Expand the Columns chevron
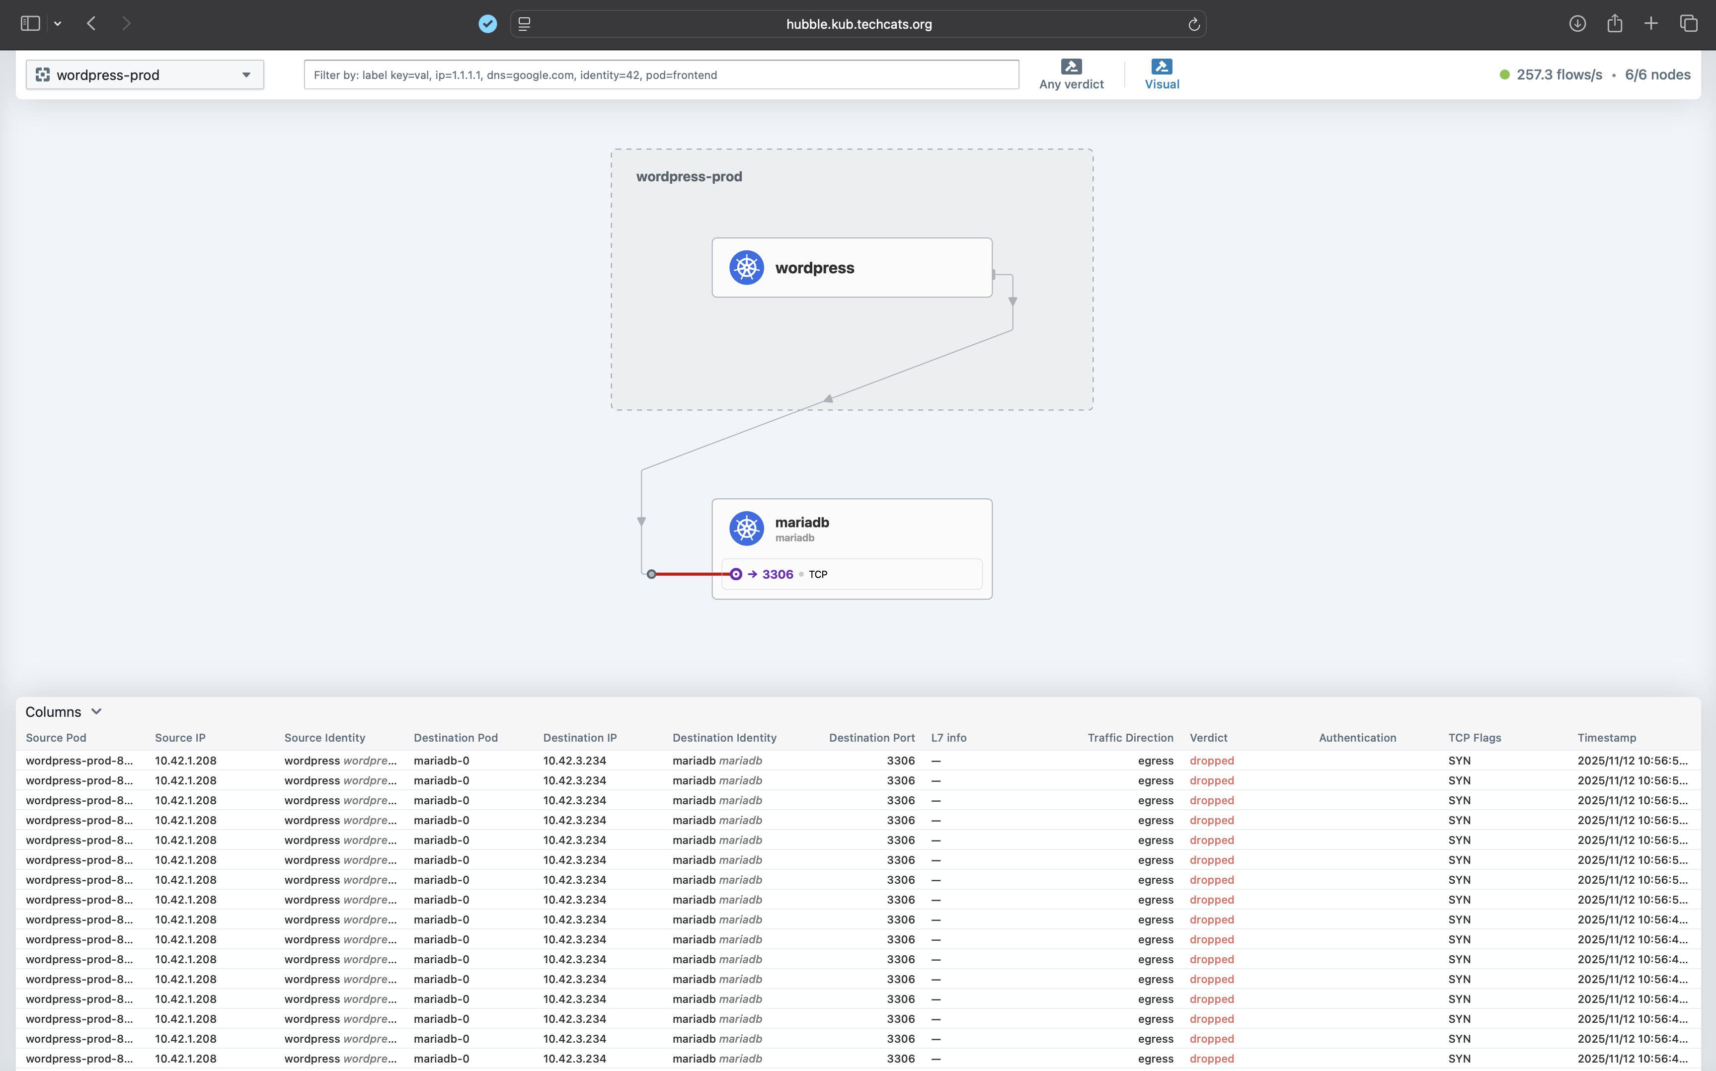The height and width of the screenshot is (1071, 1716). [x=96, y=711]
